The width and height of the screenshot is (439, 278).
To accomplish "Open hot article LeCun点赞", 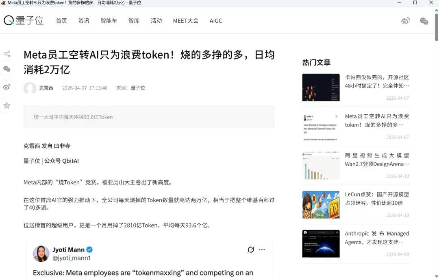I will tap(377, 198).
